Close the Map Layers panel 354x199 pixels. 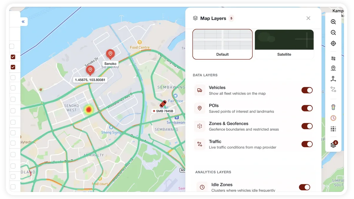click(308, 18)
